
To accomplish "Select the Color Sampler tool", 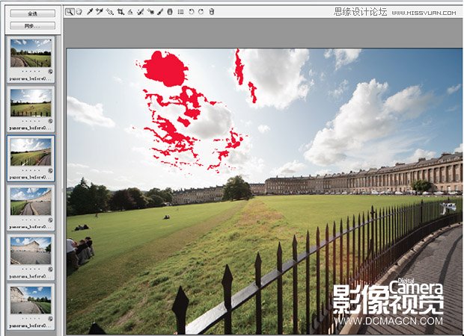I will point(100,12).
